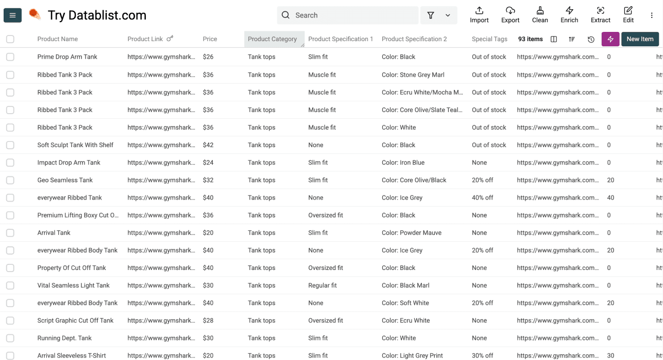Open the sort options control
This screenshot has height=360, width=663.
[572, 39]
